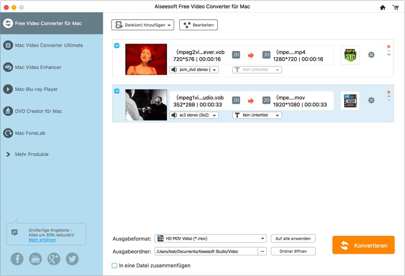Click the Mac Video Converter Ultimate icon

[8, 45]
